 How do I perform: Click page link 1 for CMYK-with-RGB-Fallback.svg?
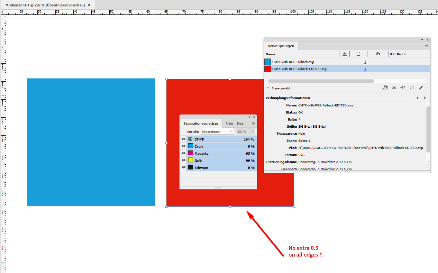[365, 61]
